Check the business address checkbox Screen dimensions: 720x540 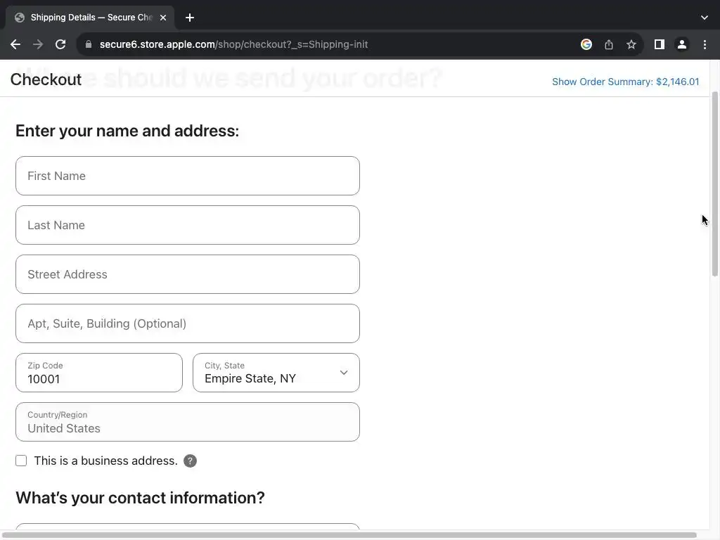click(21, 461)
